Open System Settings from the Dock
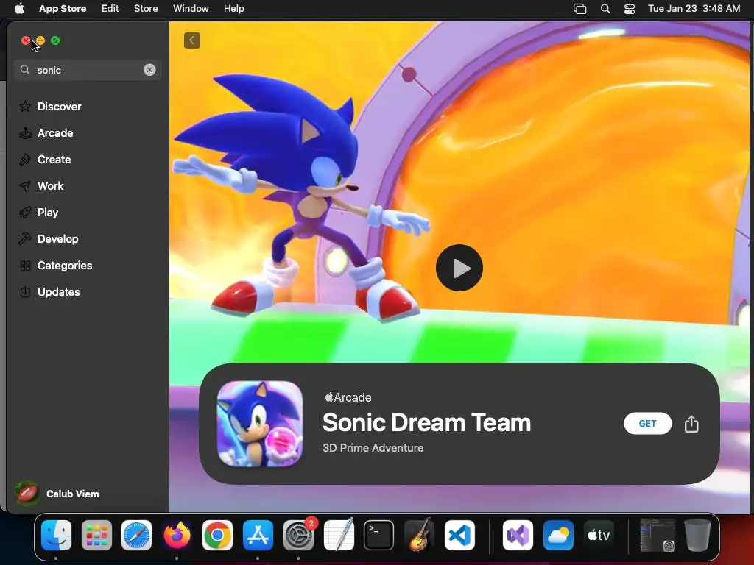Screen dimensions: 754x565 (x=298, y=535)
